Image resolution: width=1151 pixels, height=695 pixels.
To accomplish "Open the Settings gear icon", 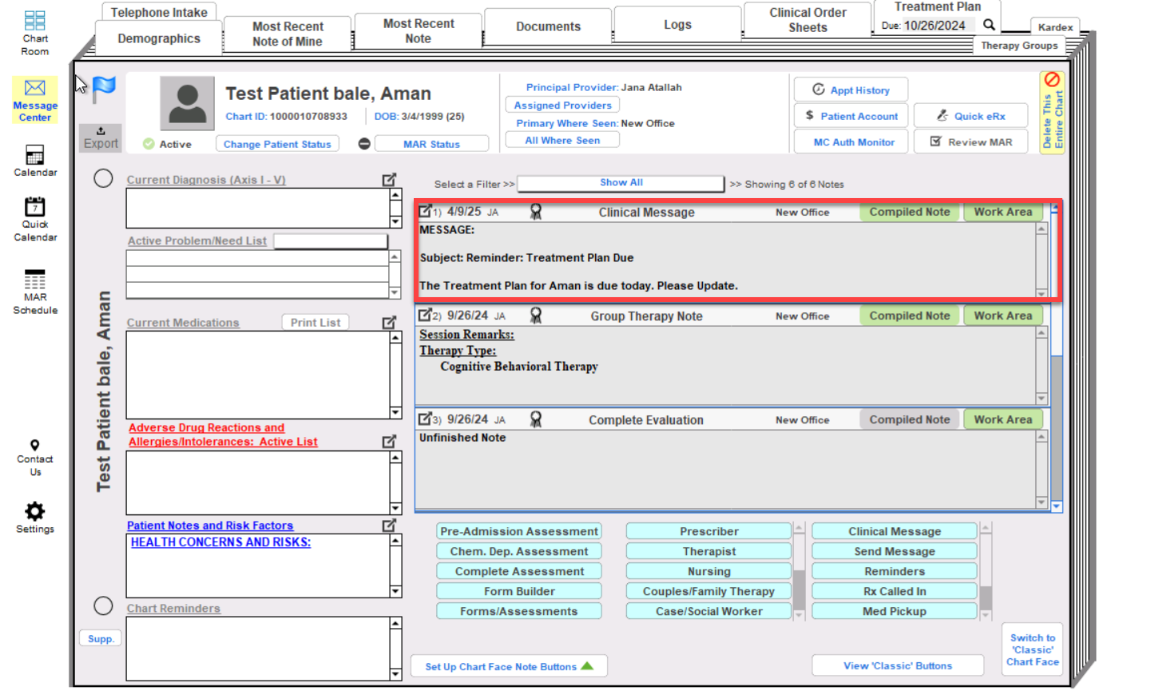I will (x=34, y=511).
